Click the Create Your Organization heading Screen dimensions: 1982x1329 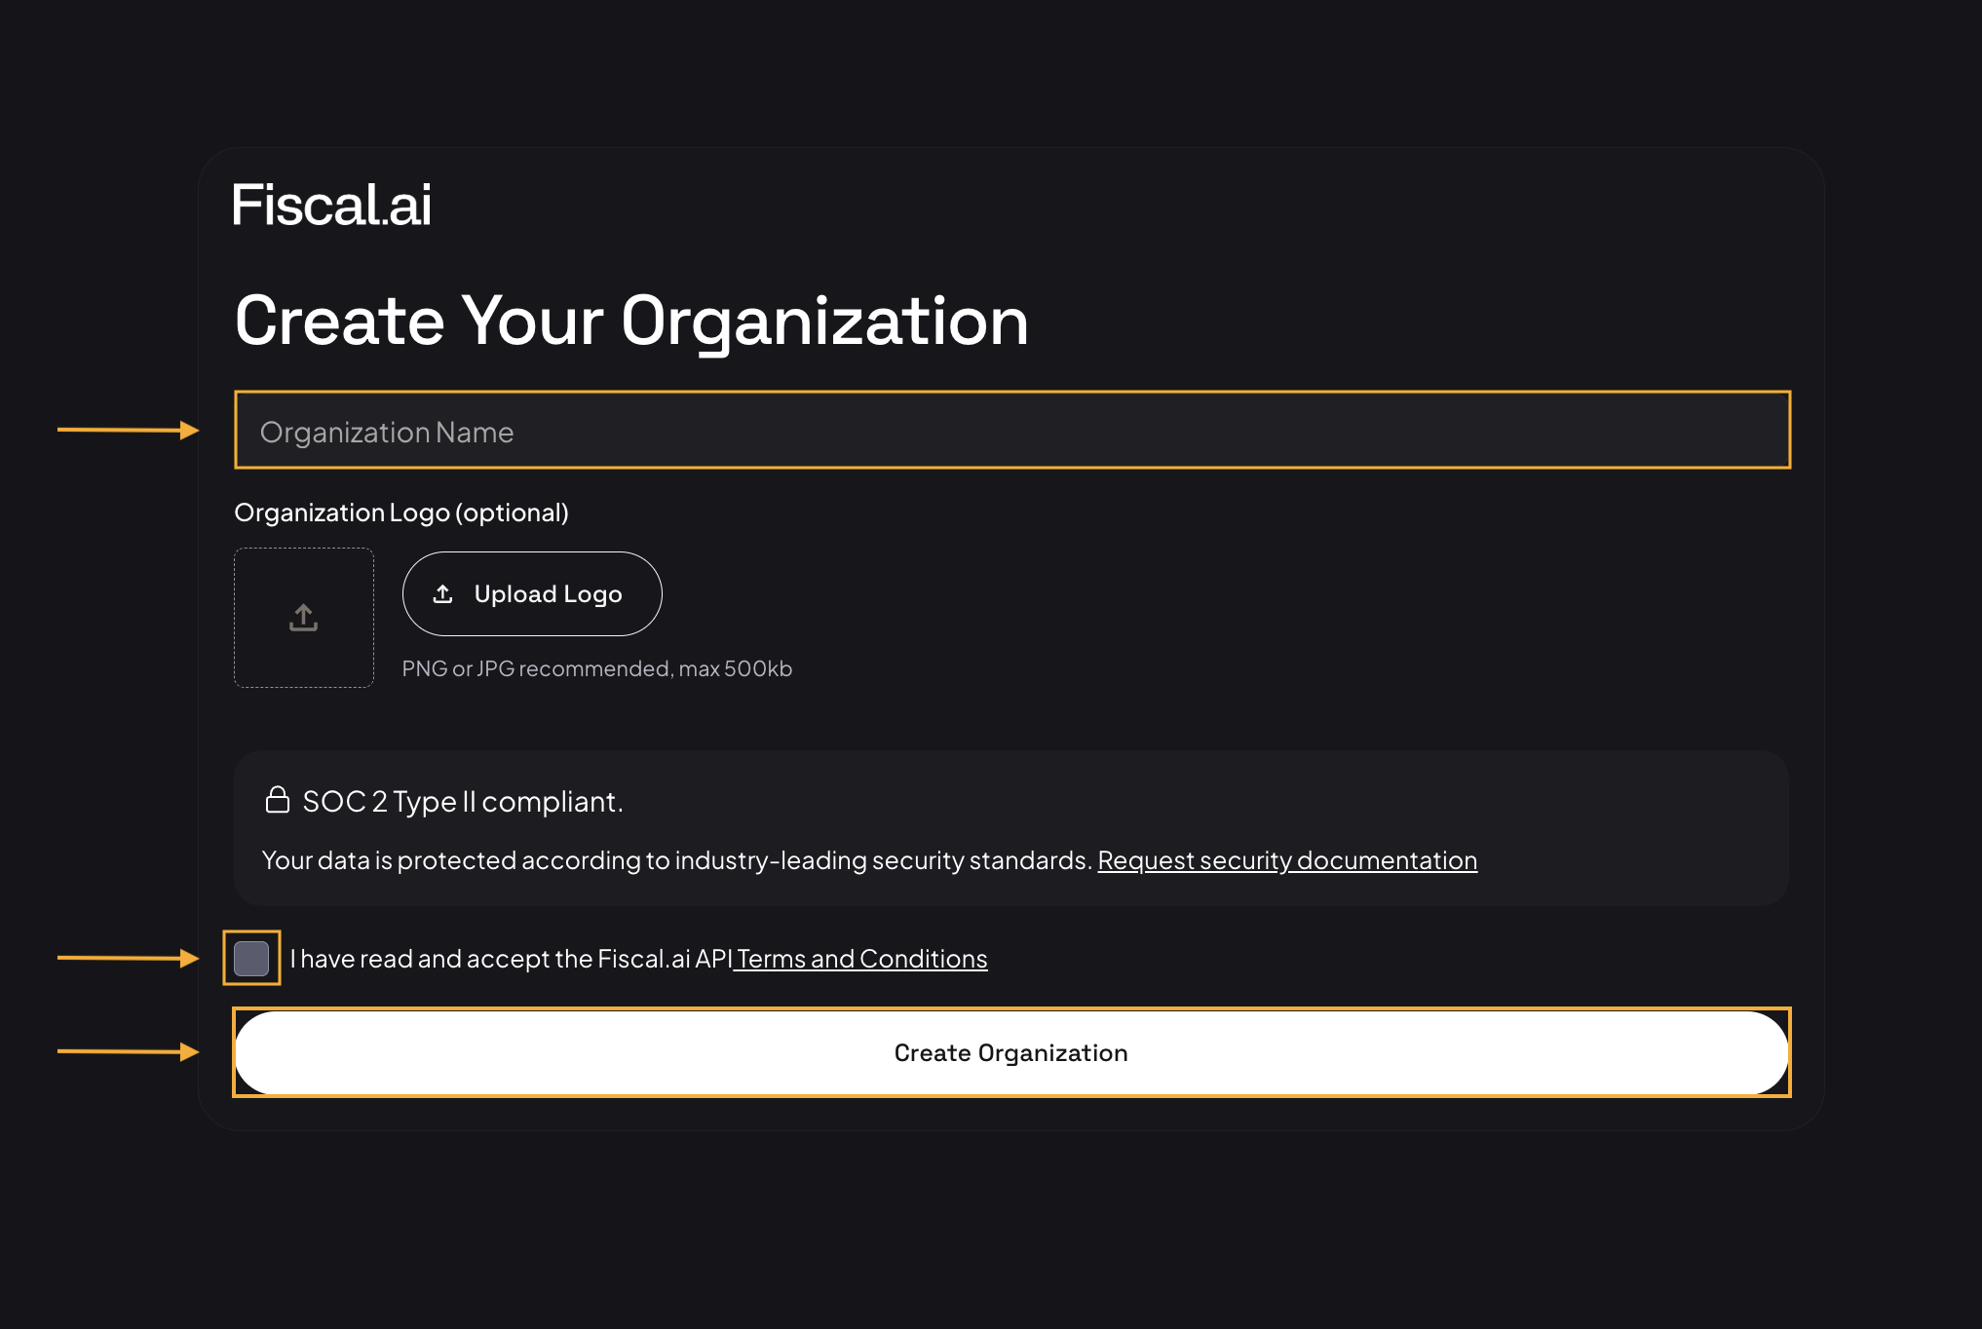(x=631, y=321)
